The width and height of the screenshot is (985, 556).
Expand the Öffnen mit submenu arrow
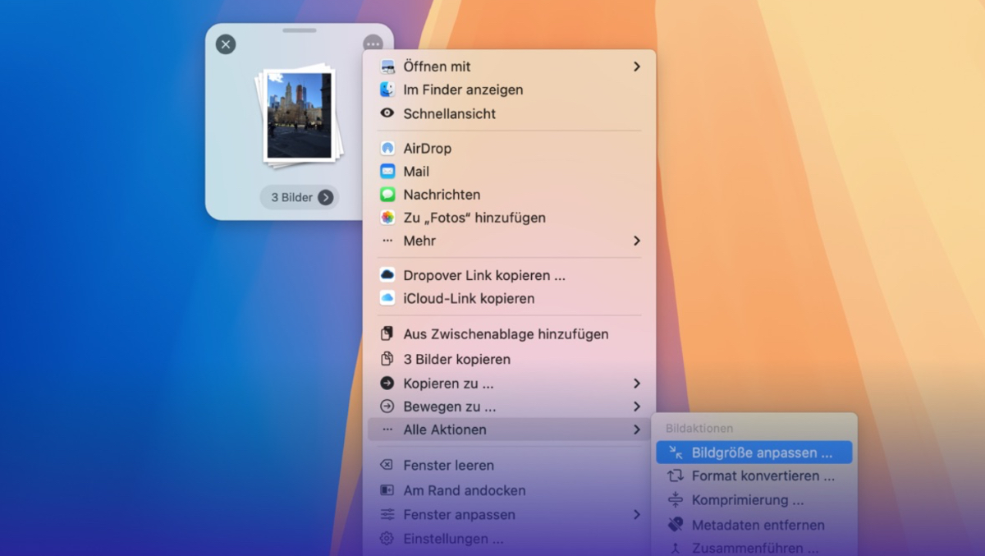(x=636, y=67)
